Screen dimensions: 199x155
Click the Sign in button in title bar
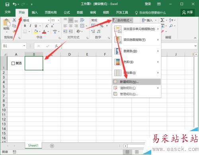point(148,4)
